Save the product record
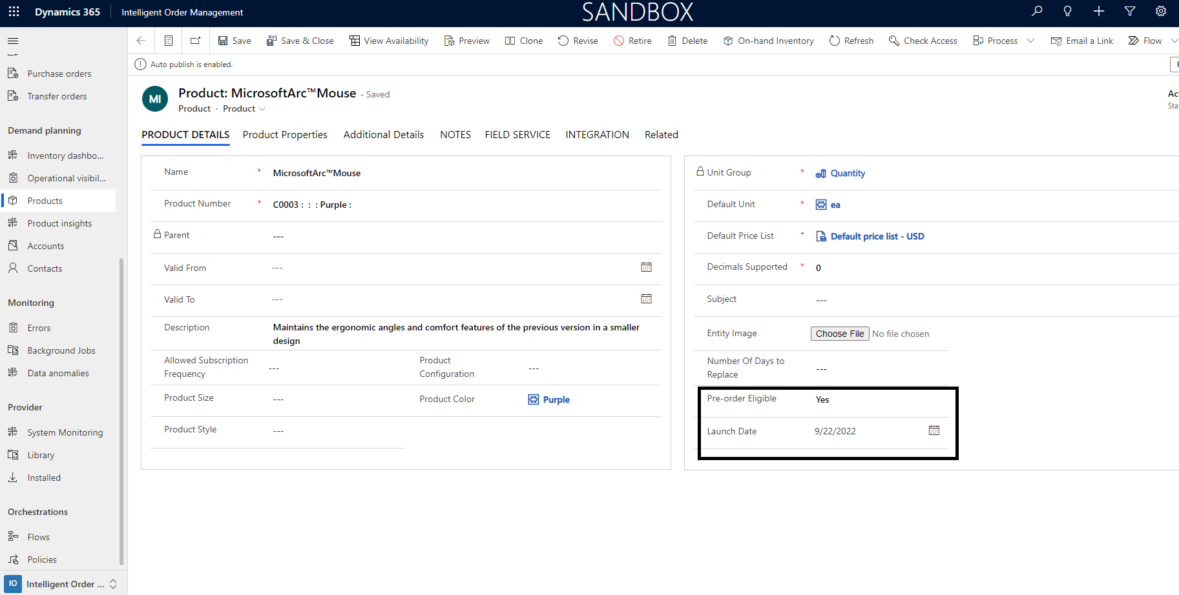 (x=235, y=41)
